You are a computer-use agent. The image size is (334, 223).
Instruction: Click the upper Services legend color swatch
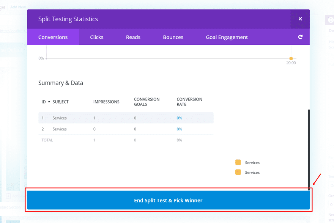(238, 162)
